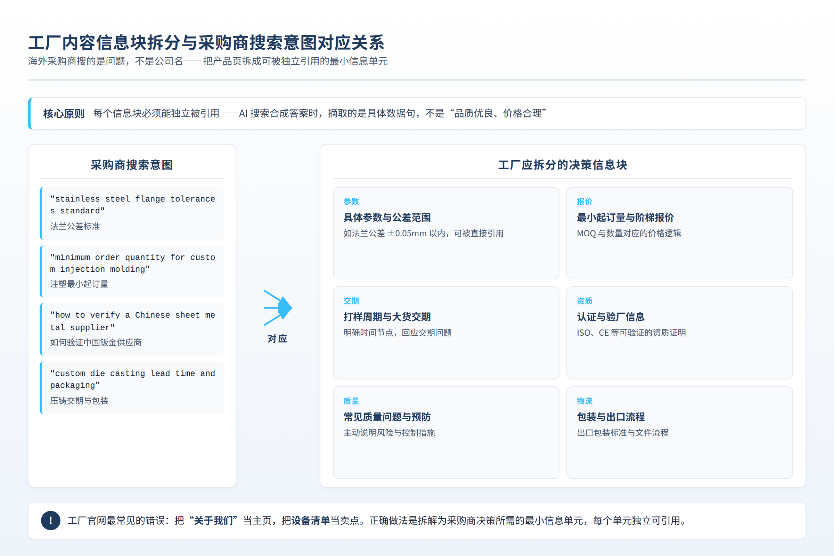Click the 核心原则 label

(x=64, y=114)
